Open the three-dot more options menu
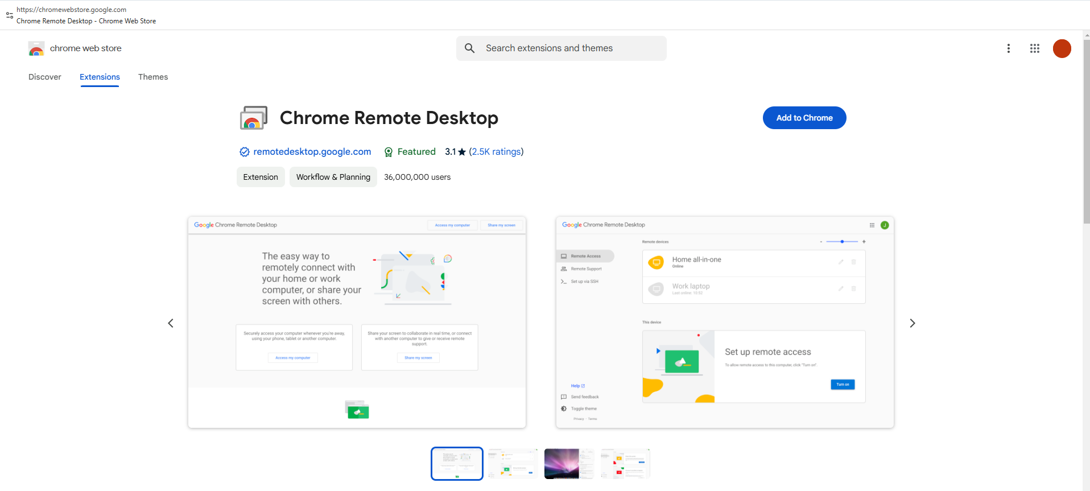1090x491 pixels. click(1009, 48)
